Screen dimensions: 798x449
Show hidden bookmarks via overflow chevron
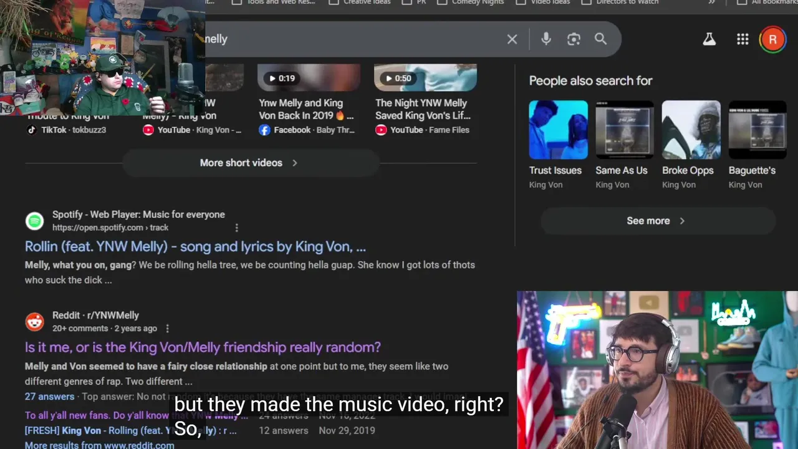pyautogui.click(x=711, y=2)
